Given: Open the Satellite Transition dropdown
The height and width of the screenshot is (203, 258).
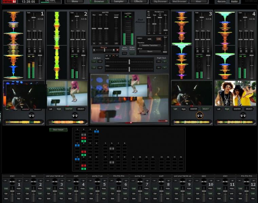Looking at the screenshot, I should [x=149, y=45].
